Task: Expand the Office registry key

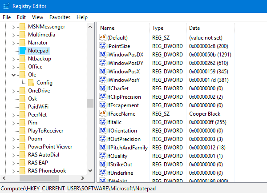Action: coord(12,67)
